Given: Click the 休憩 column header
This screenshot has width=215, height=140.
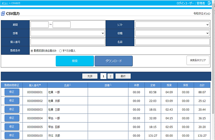Looking at the screenshot, I should tap(137, 85).
